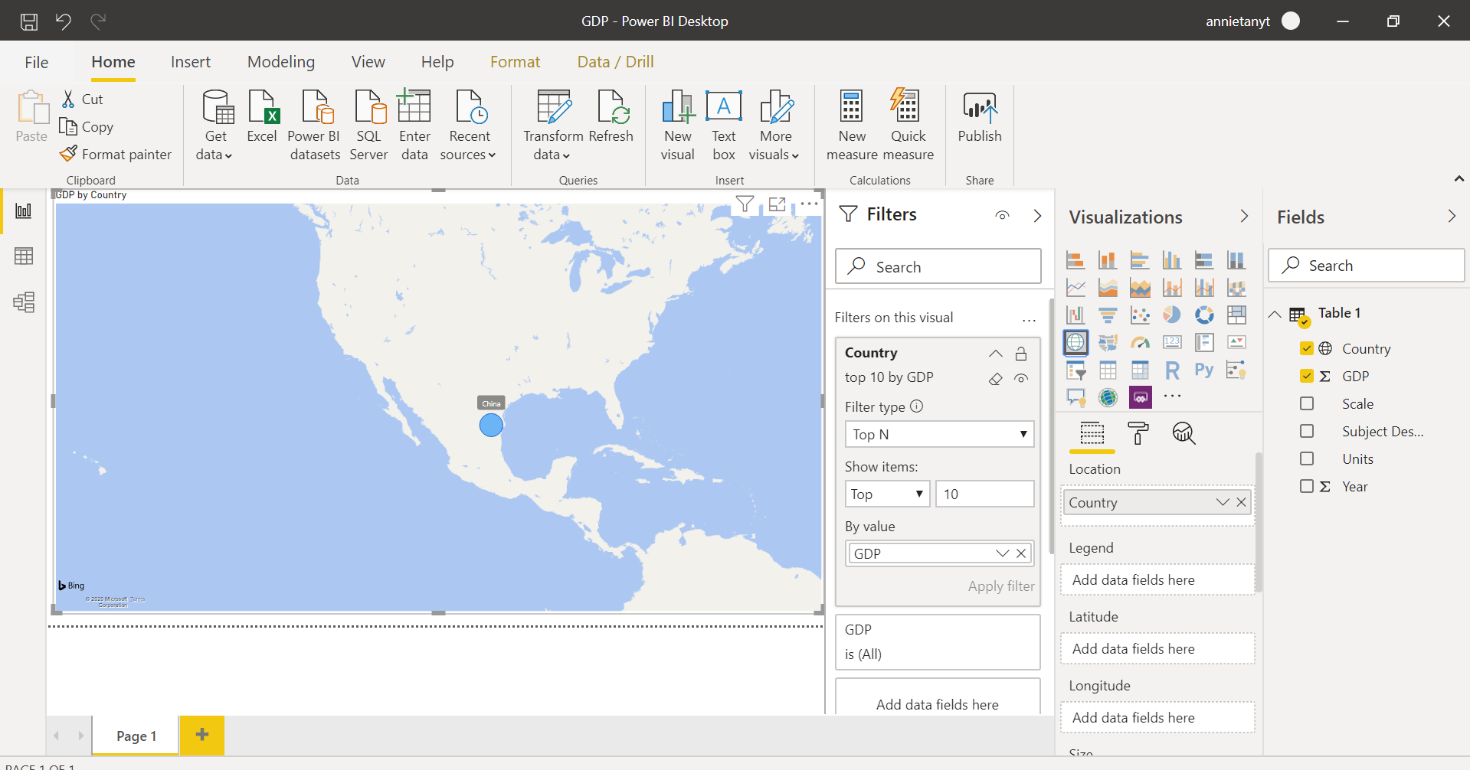Click Get data in the ribbon
The image size is (1470, 770).
215,126
